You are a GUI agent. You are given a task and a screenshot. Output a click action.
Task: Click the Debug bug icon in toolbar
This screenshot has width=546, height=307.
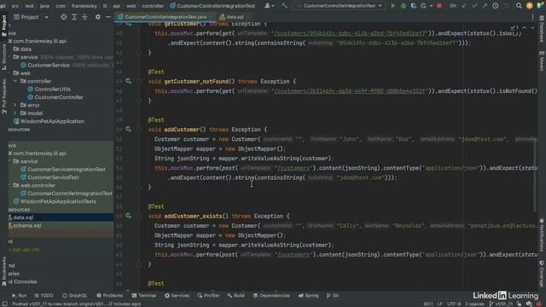coord(404,6)
